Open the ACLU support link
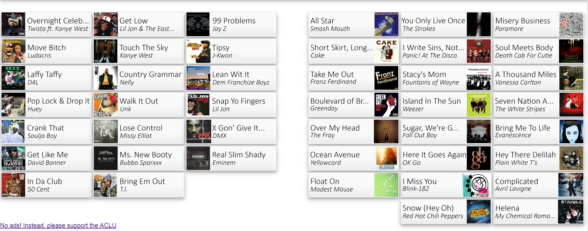Viewport: 588px width, 231px height. tap(58, 225)
